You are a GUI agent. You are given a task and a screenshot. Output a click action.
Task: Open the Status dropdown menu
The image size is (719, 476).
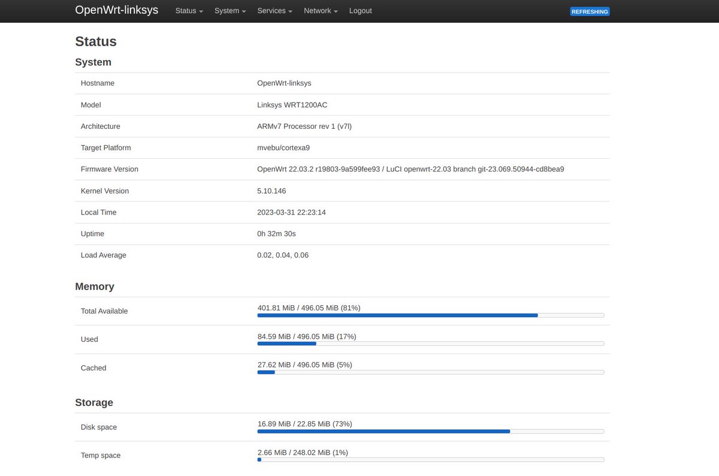189,11
